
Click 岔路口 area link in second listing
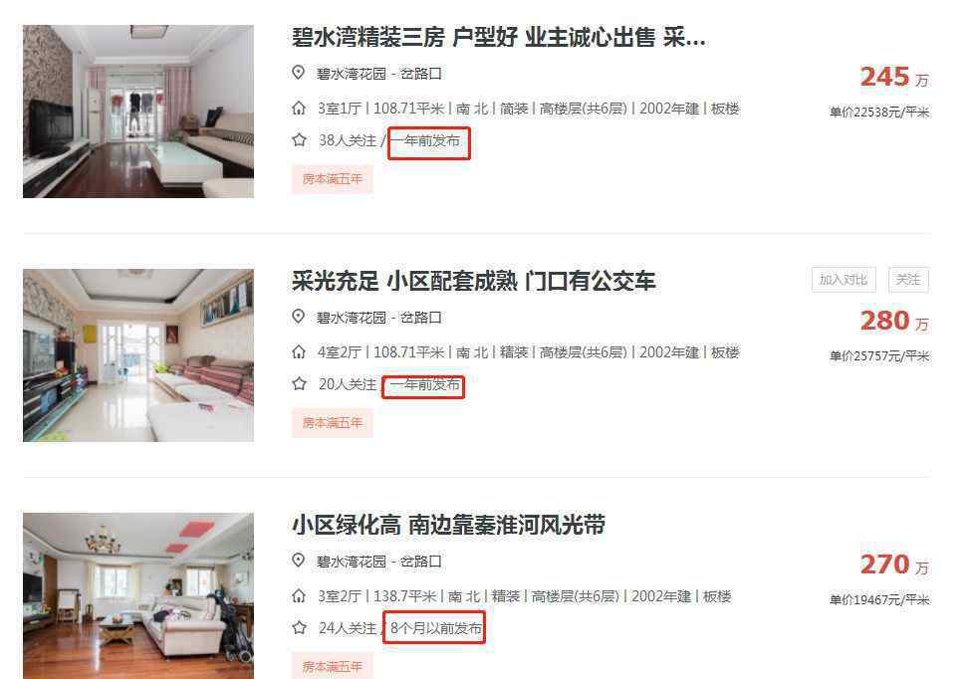421,318
